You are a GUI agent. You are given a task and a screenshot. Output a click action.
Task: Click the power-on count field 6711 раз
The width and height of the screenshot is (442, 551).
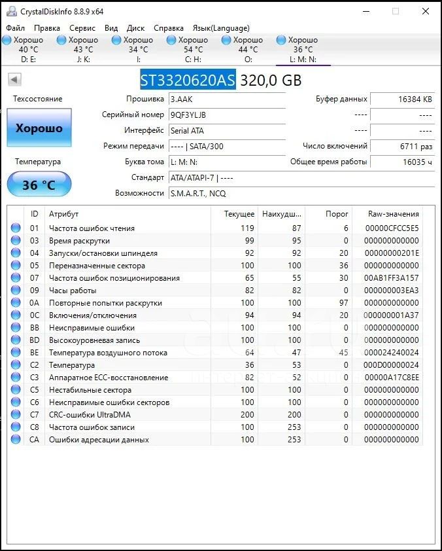(x=402, y=146)
